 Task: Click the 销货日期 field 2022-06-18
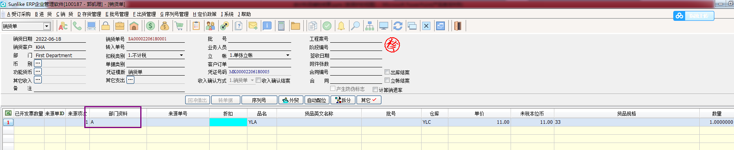point(60,39)
